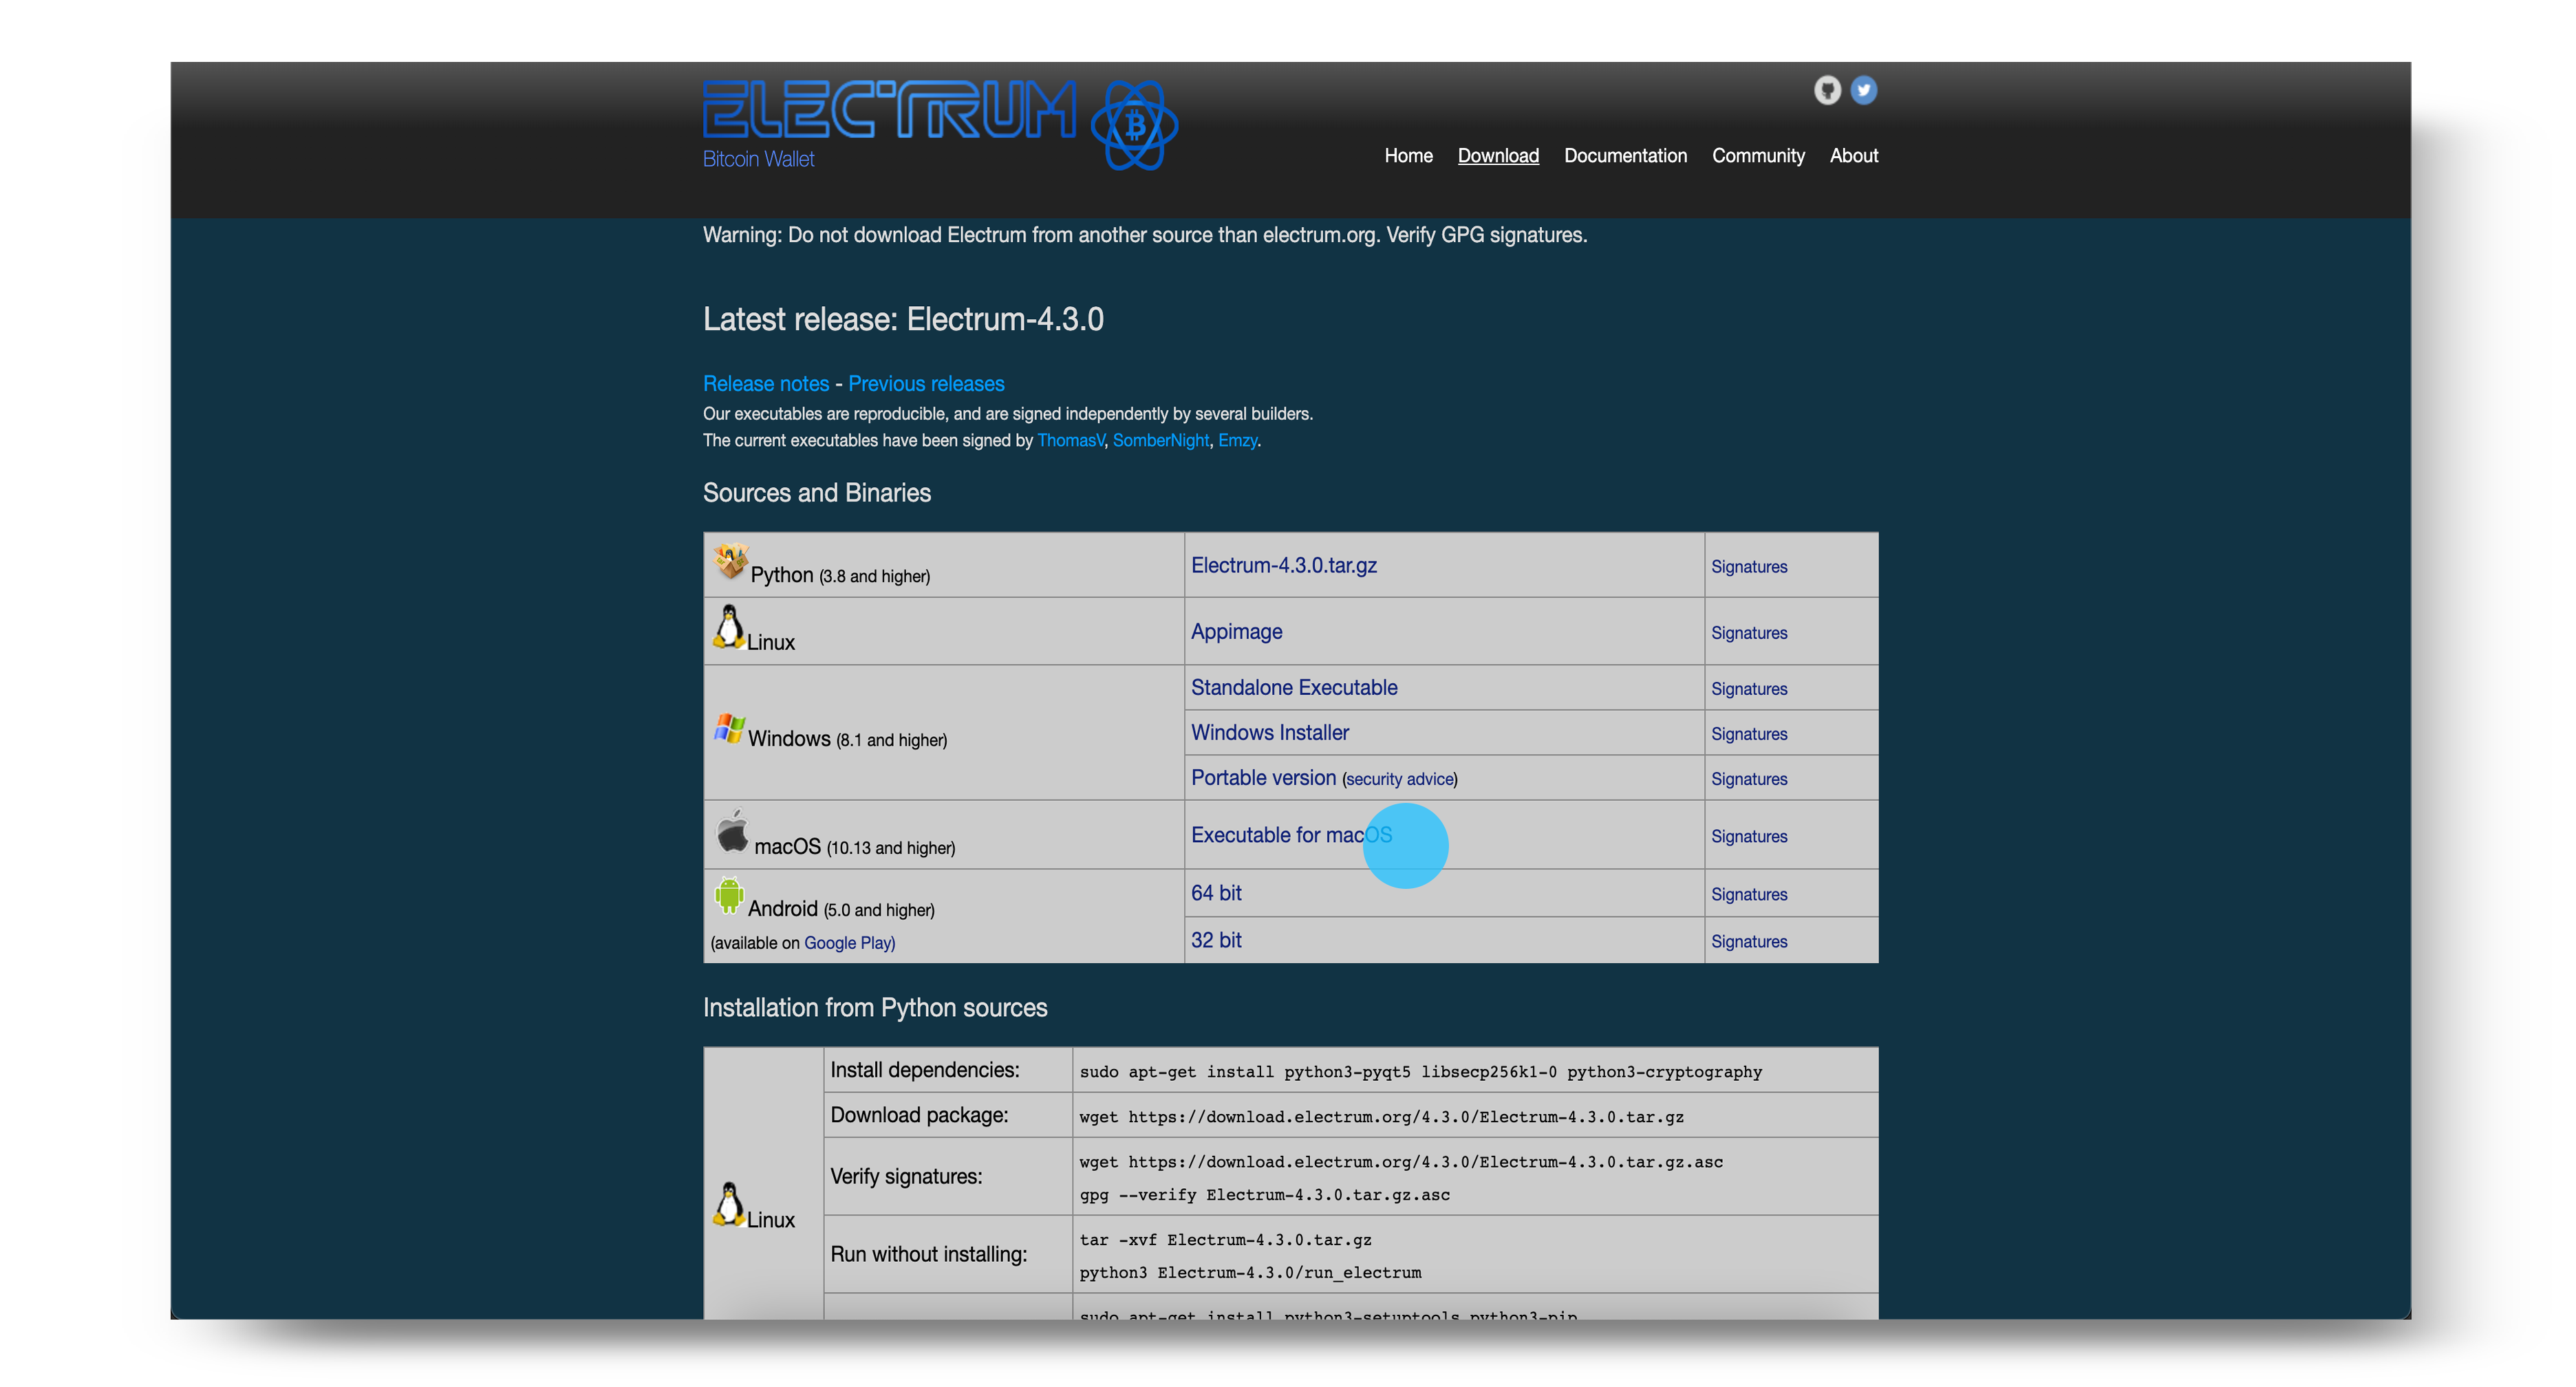Download the Windows Installer

click(x=1269, y=732)
